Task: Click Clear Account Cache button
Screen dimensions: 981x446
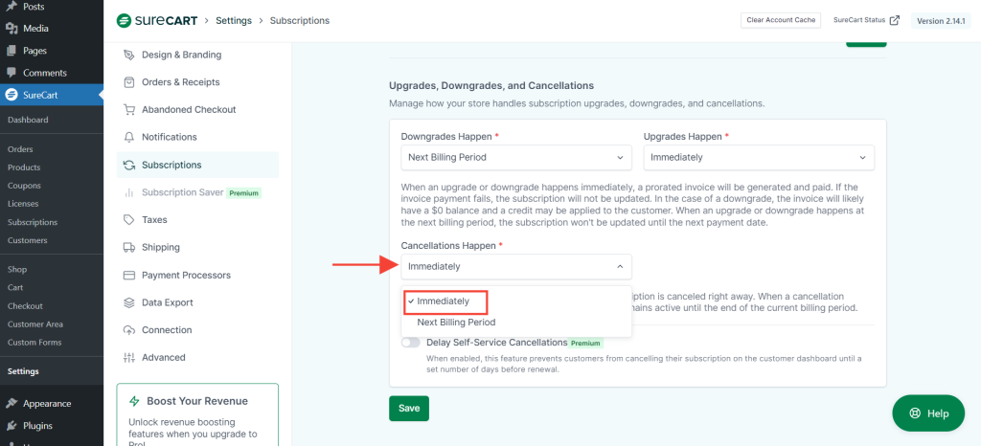Action: click(x=780, y=20)
